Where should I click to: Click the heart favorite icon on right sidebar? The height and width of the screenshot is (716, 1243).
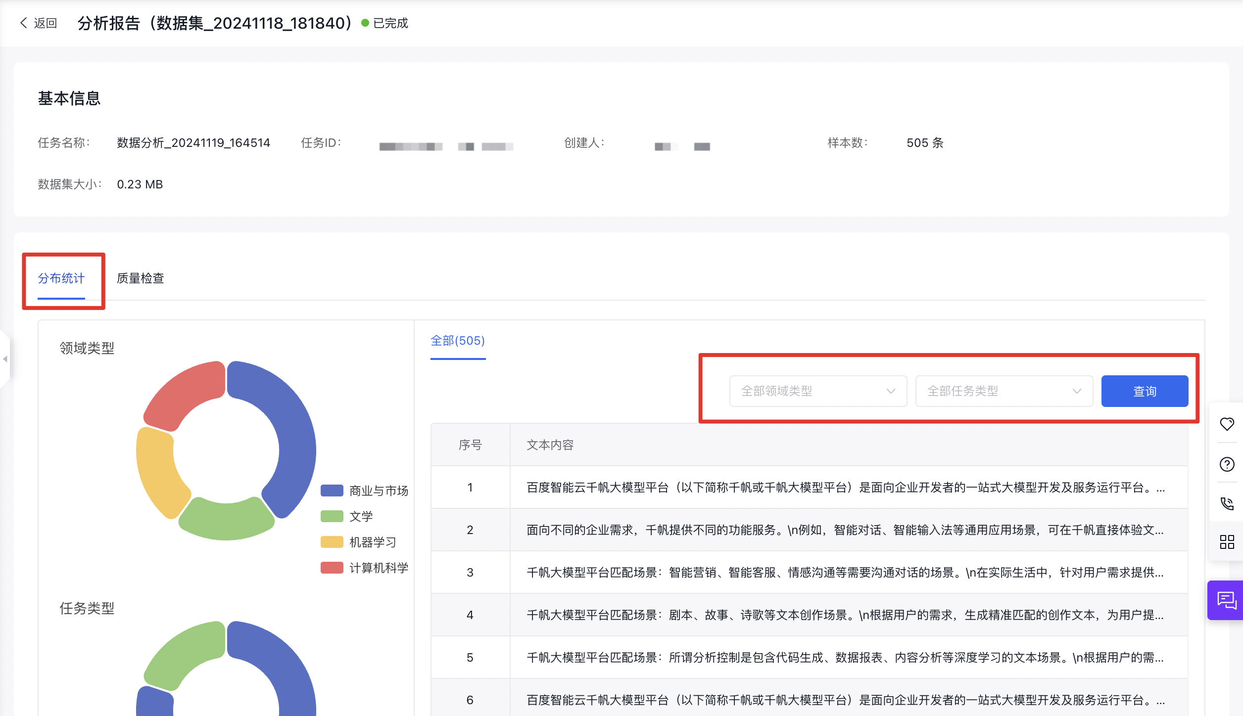[x=1227, y=424]
